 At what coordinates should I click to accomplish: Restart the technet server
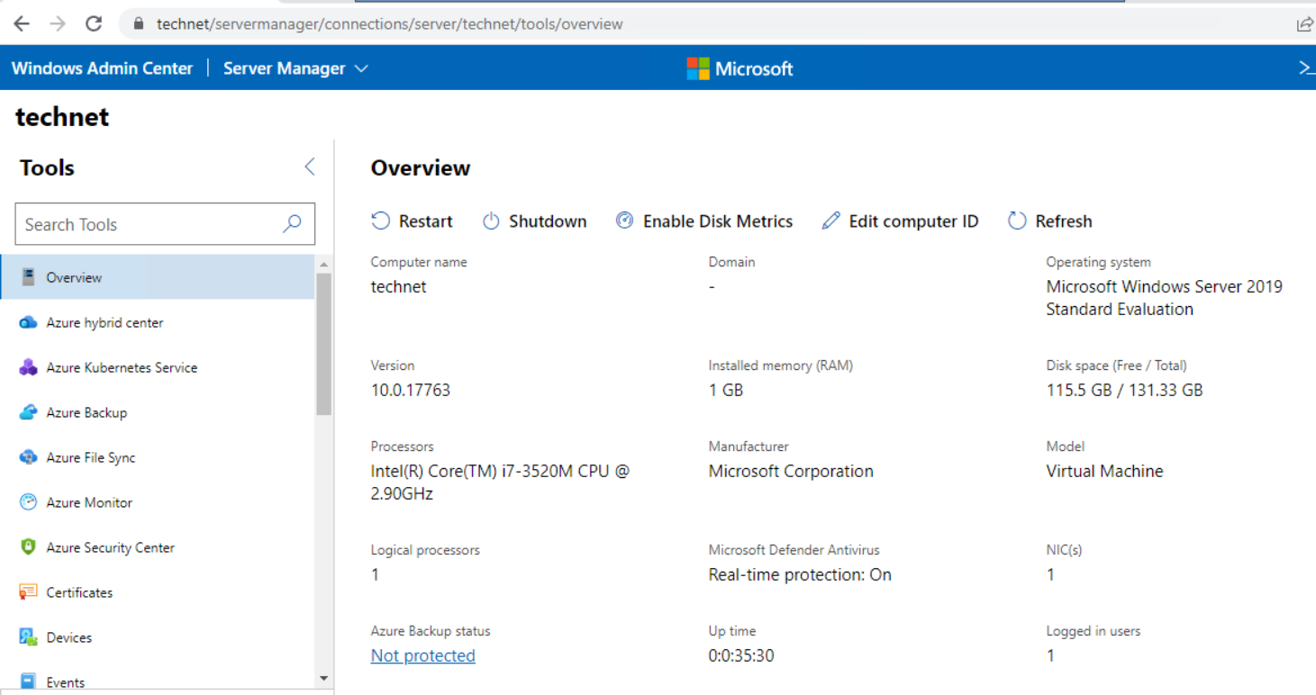tap(412, 221)
